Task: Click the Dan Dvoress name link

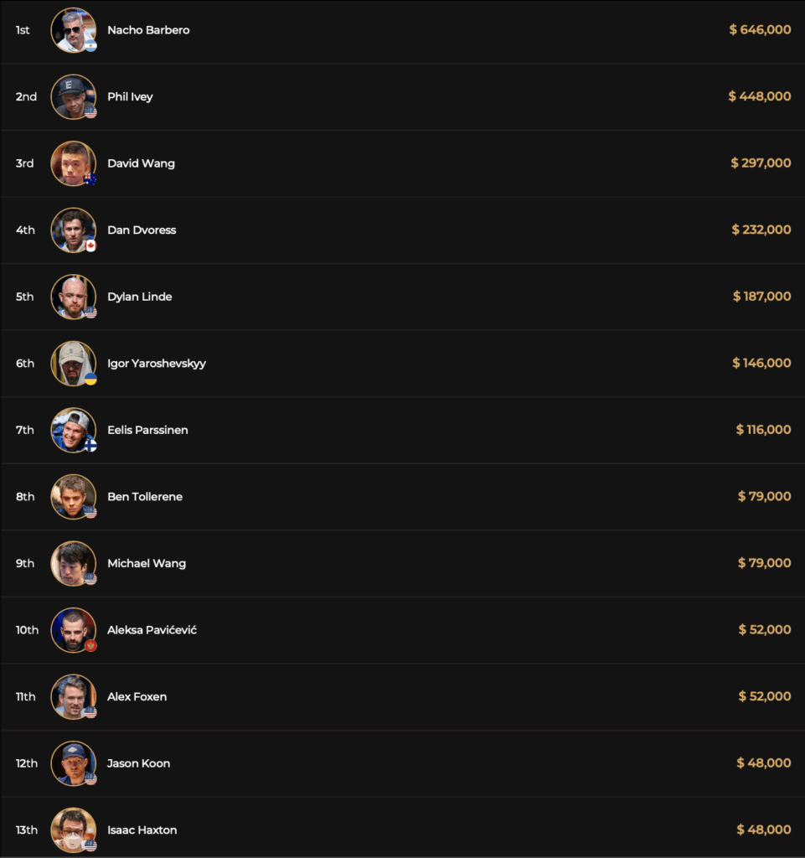Action: (142, 230)
